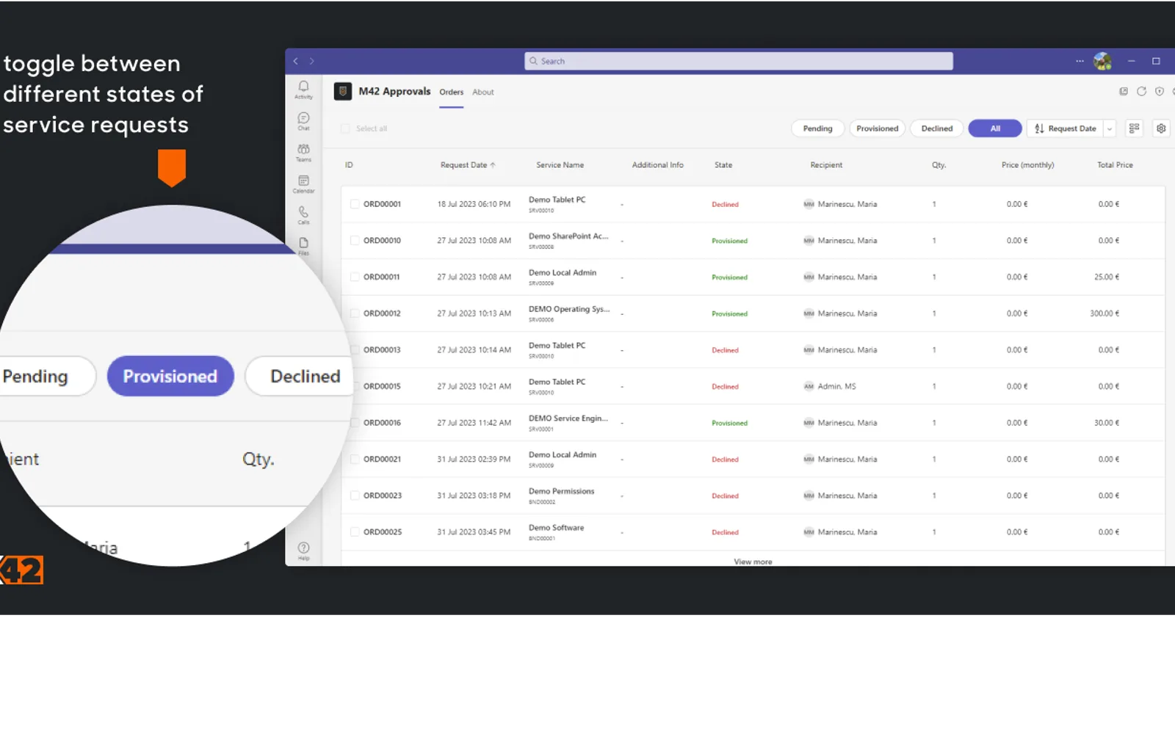Click the 300.00 € total price cell
This screenshot has height=734, width=1175.
point(1104,313)
